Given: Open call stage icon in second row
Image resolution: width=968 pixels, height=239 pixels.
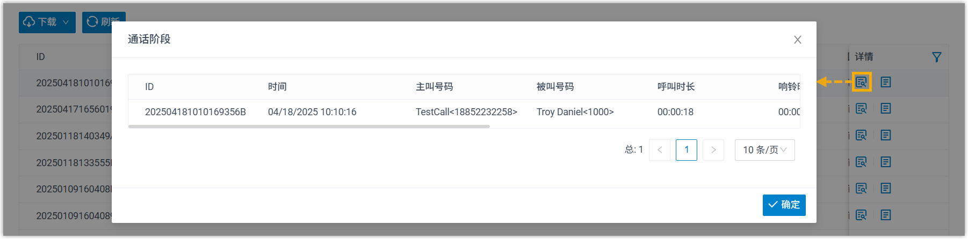Looking at the screenshot, I should pos(861,109).
